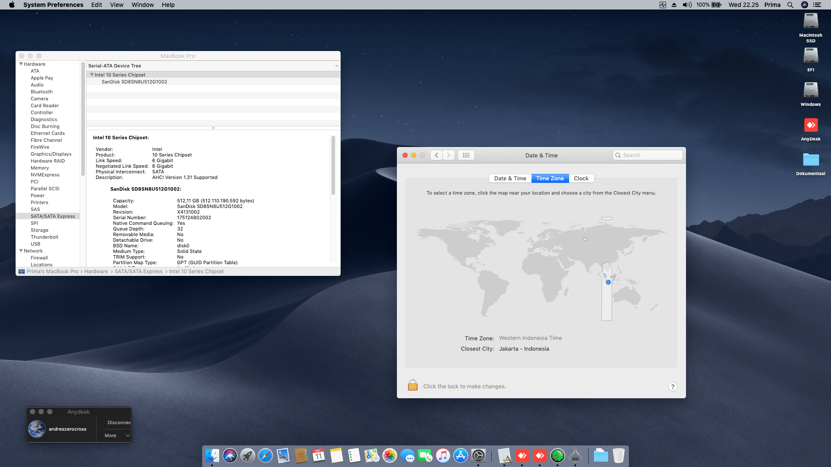
Task: Open the App Store in Dock
Action: pyautogui.click(x=461, y=455)
